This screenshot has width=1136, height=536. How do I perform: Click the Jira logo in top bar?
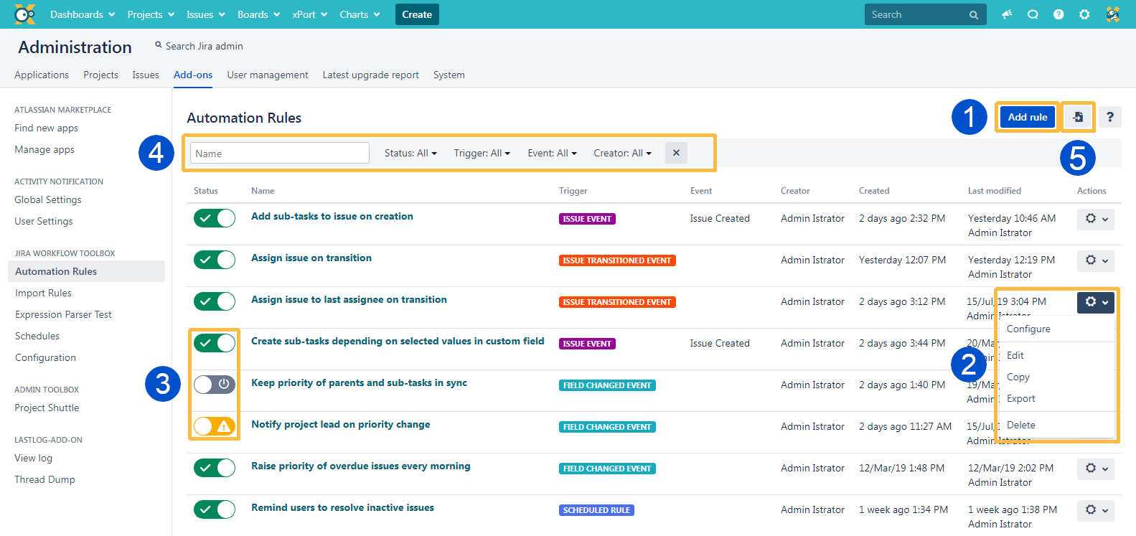[24, 14]
